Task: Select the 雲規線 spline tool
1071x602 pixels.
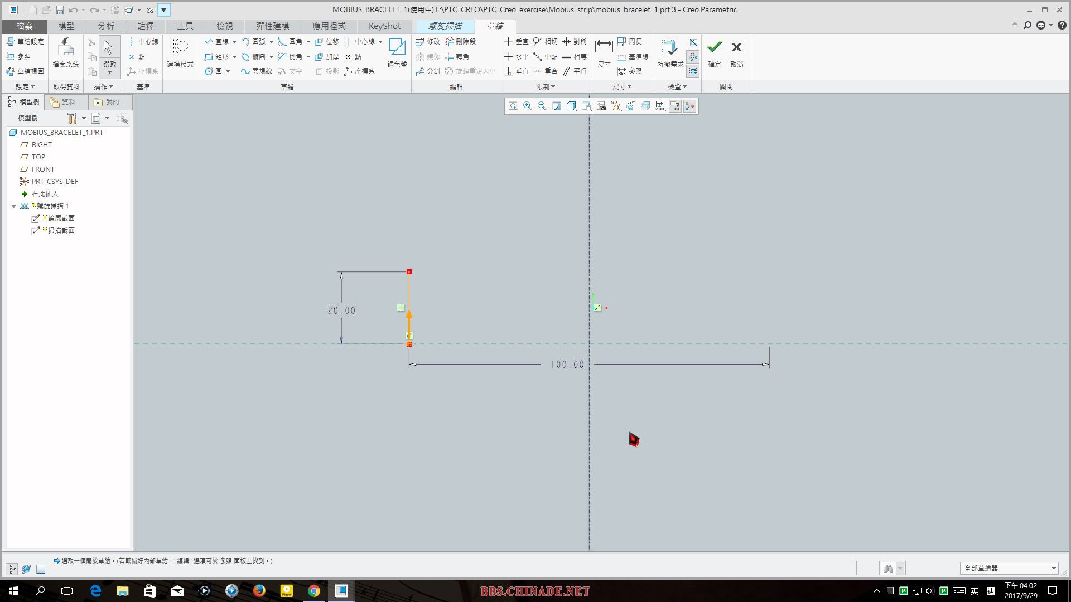Action: point(257,71)
